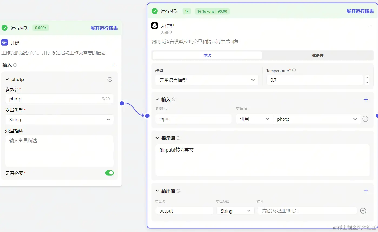Click the green success checkmark on the 开始 node

[5, 28]
